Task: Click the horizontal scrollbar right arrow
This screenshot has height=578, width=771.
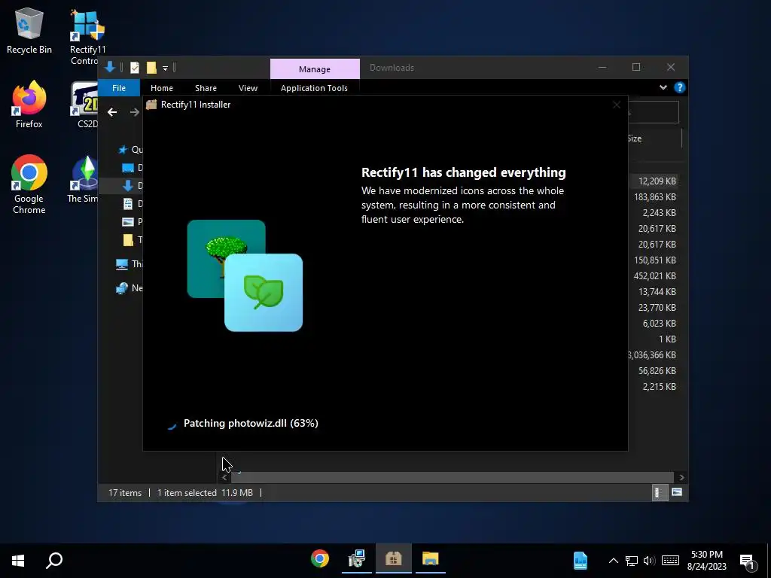Action: pos(681,477)
